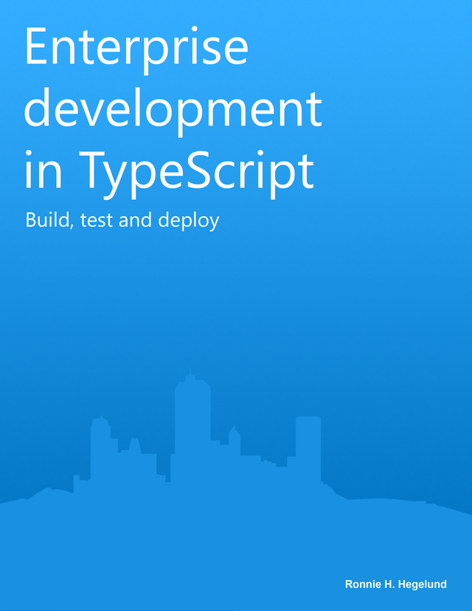Click the rectangular building right of center
Image resolution: width=472 pixels, height=611 pixels.
point(308,446)
